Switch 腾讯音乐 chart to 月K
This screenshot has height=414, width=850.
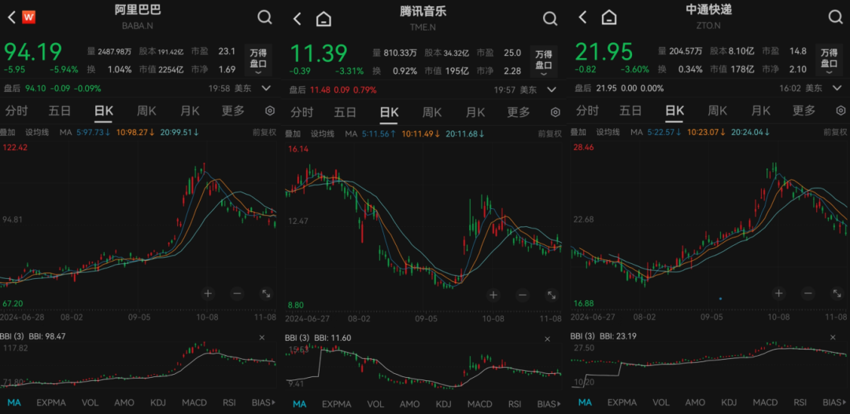475,112
